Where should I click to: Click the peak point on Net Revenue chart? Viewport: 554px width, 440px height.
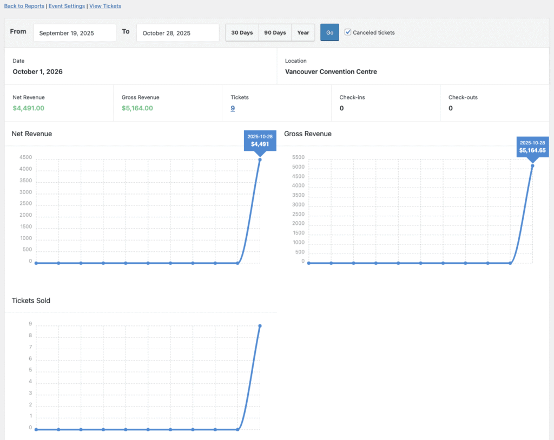[x=260, y=159]
